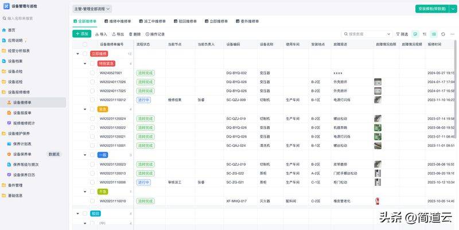Open the 筛选 filter tool
The height and width of the screenshot is (230, 459).
pos(401,34)
